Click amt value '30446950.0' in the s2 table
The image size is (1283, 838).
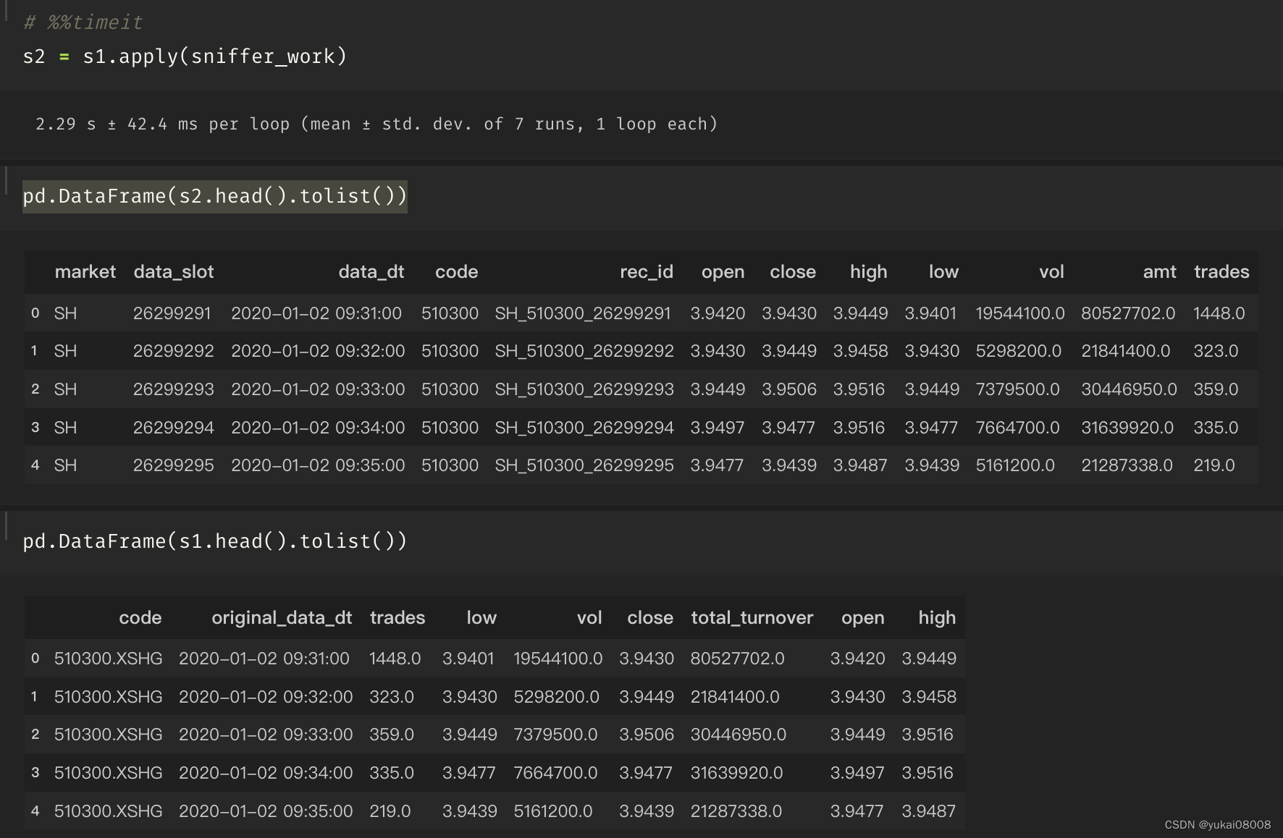[x=1130, y=389]
